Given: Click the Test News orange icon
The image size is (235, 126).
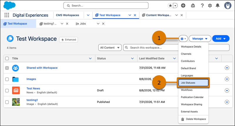Looking at the screenshot, I should tap(16, 90).
